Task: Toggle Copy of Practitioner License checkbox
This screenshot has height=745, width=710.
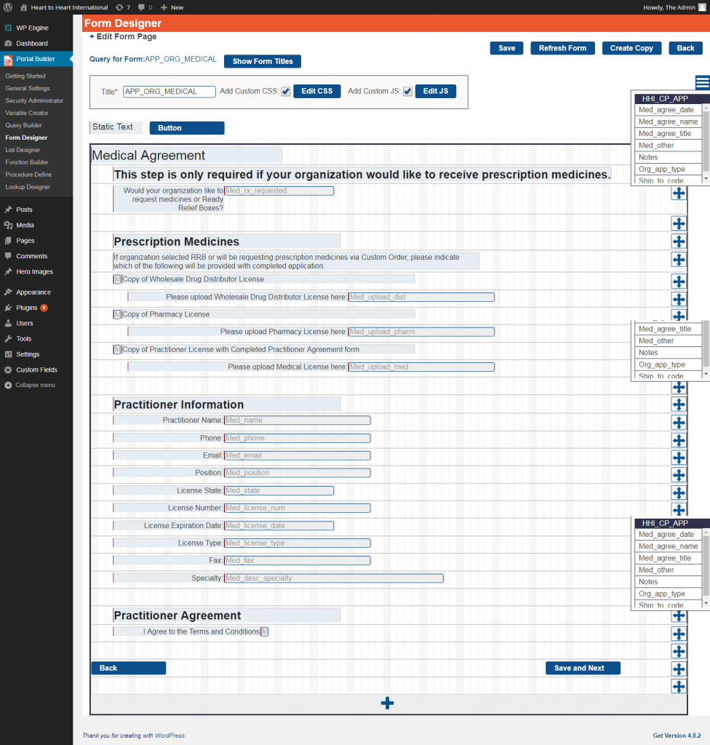Action: [x=117, y=349]
